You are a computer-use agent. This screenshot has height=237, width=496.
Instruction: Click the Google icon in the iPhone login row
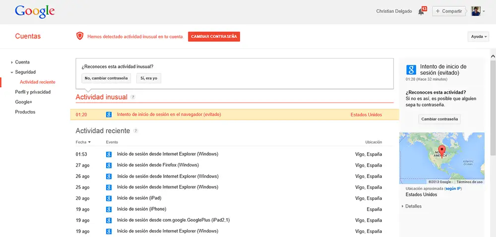tap(109, 209)
